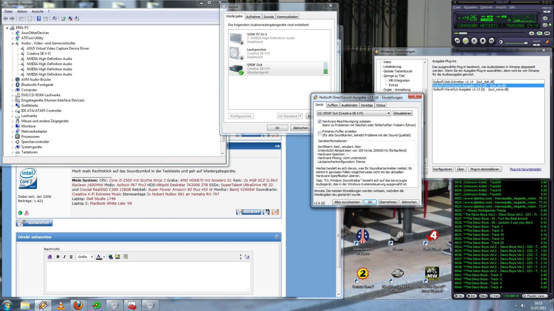
Task: Click the Steam desktop shortcut
Action: (397, 240)
